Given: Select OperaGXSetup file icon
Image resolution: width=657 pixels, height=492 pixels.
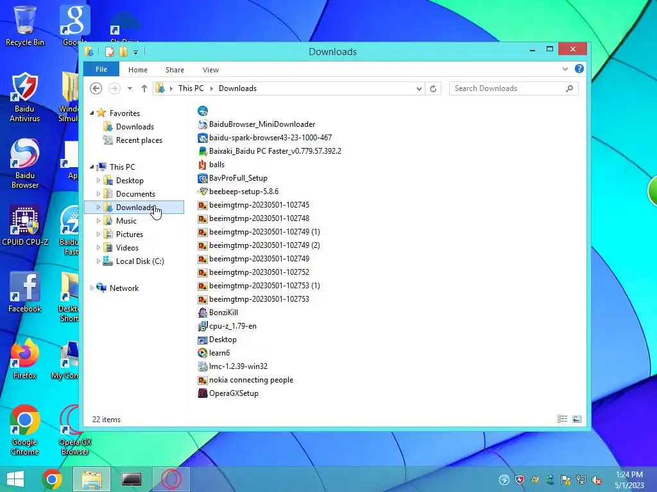Looking at the screenshot, I should [x=202, y=393].
